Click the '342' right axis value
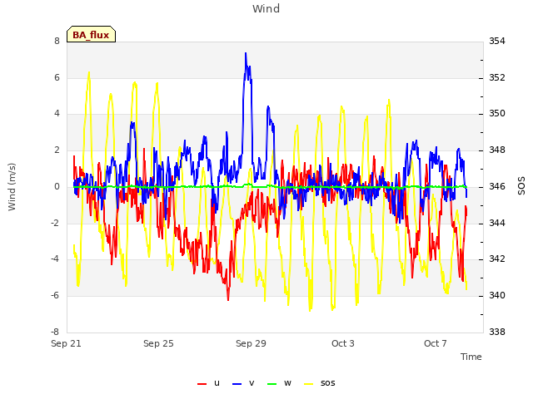 pos(497,259)
